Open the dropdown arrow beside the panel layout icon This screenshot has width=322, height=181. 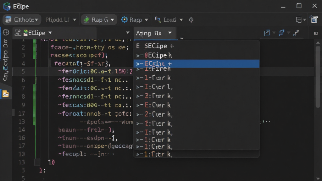click(x=304, y=20)
